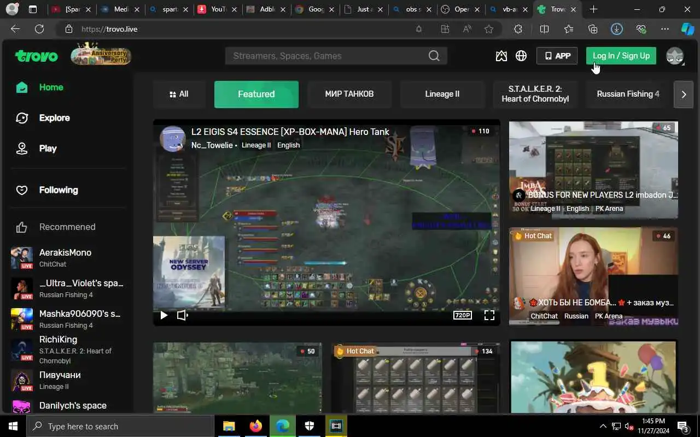Click in the Streamers, Spaces, Games search field
Viewport: 700px width, 437px height.
click(x=328, y=56)
